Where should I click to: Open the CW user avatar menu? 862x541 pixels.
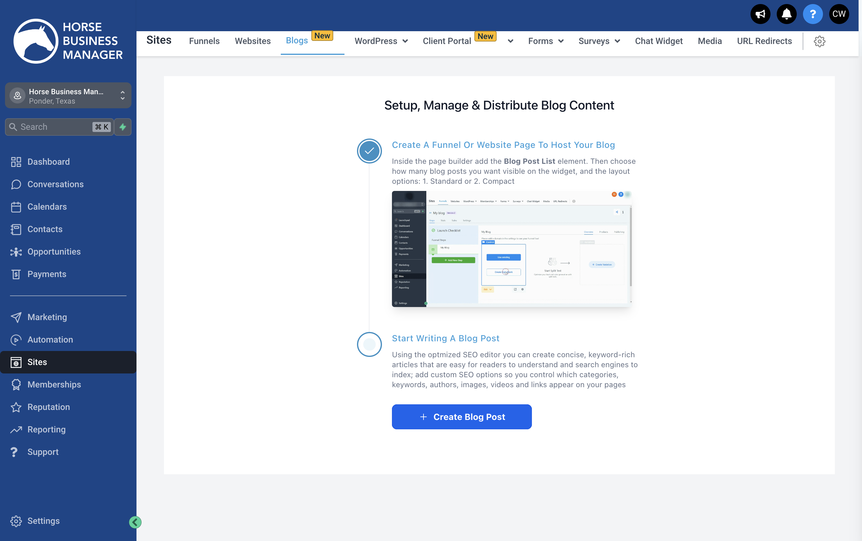click(x=839, y=14)
